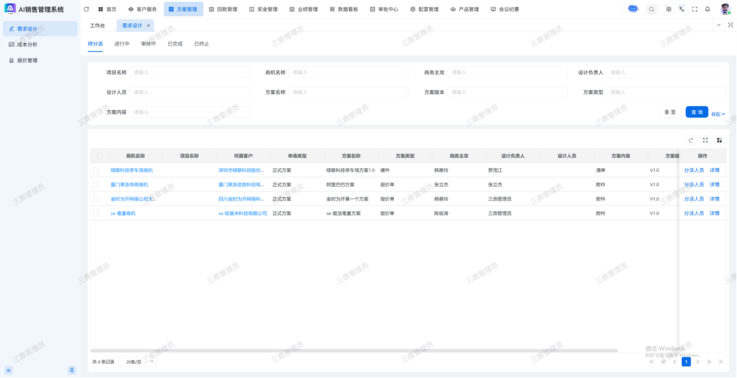Tick the checkbox for 绿联科技停车场商机 row

point(96,170)
